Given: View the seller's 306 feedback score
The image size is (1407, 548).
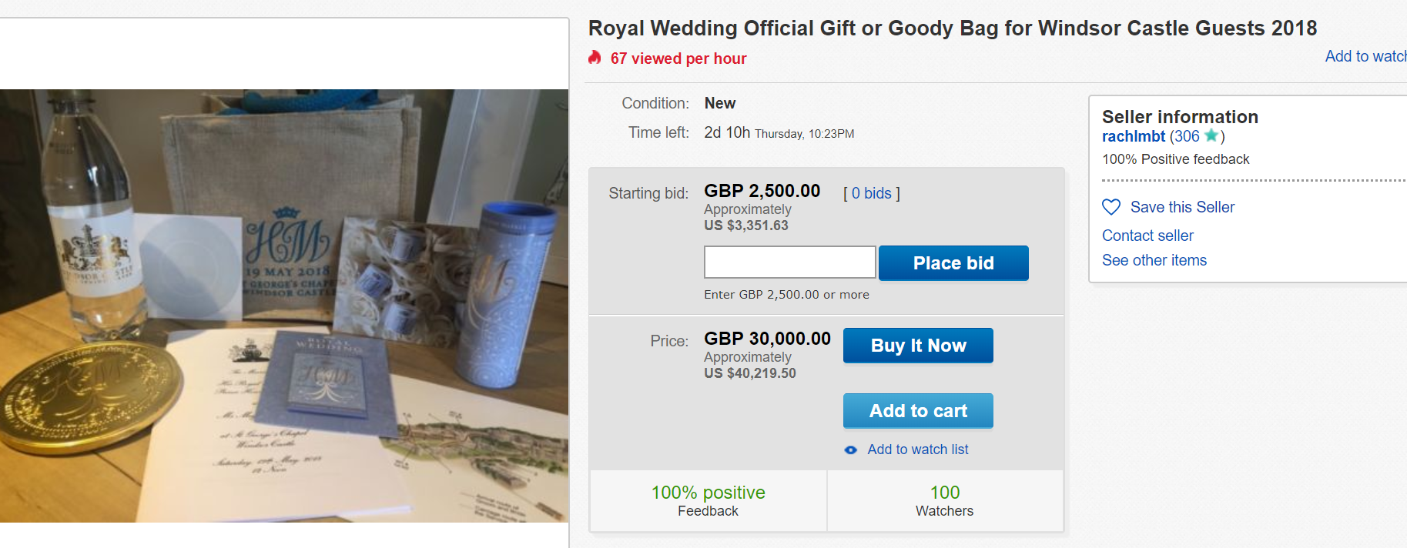Looking at the screenshot, I should (x=1187, y=136).
